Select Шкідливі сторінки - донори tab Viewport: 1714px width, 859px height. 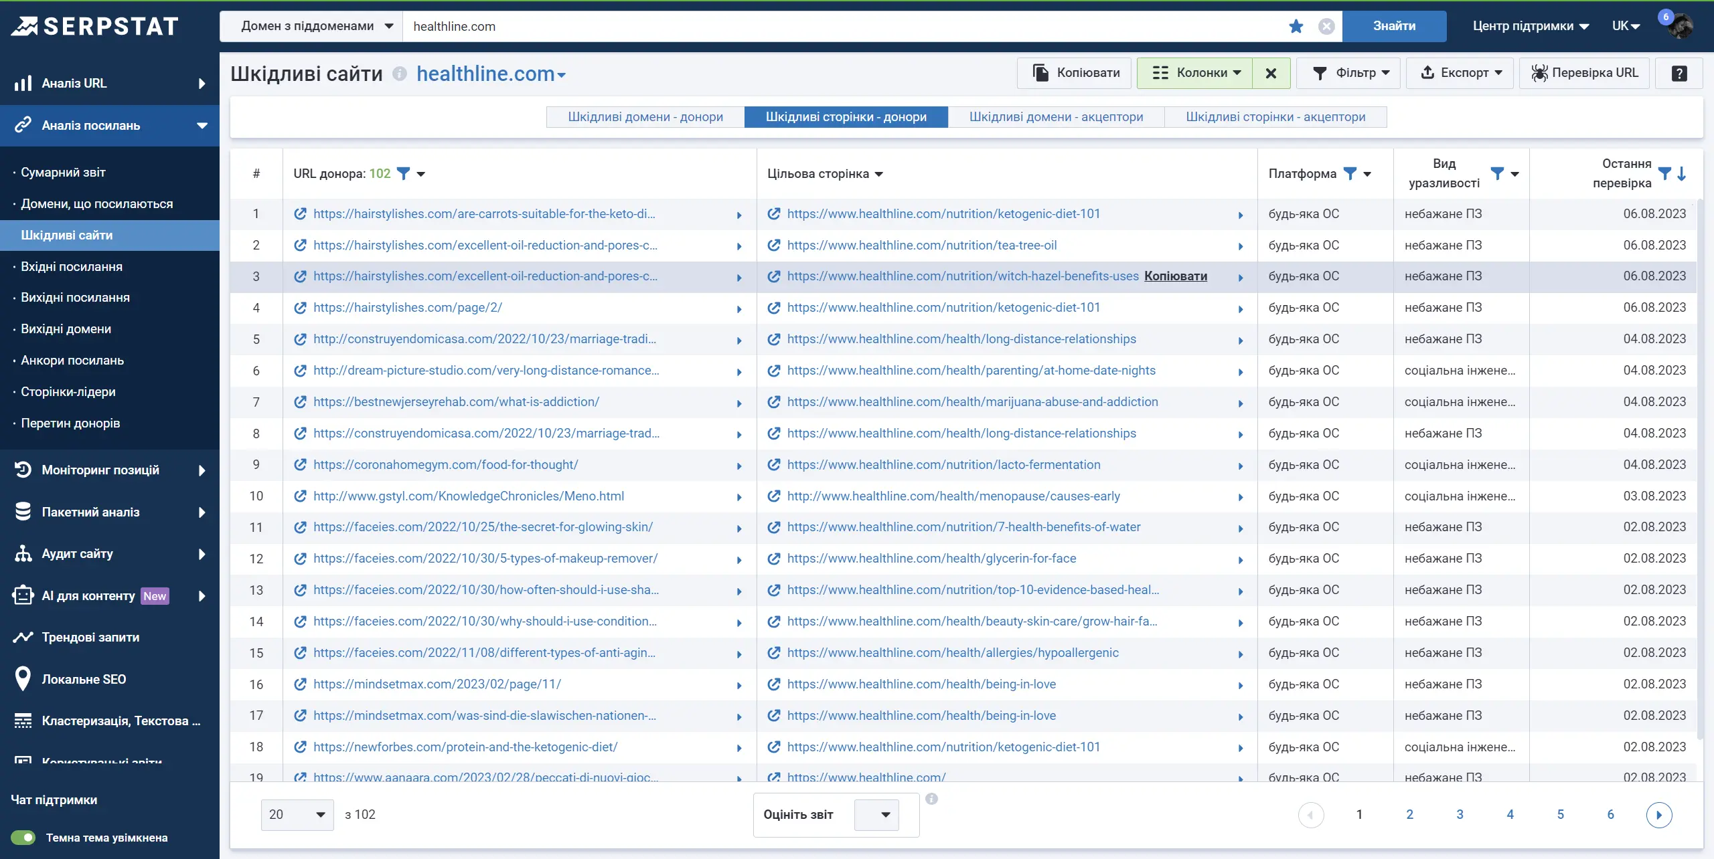click(846, 117)
